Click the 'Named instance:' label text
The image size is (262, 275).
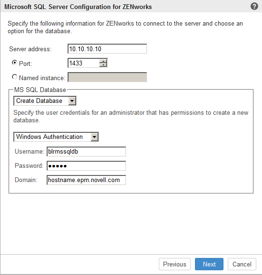pos(42,78)
